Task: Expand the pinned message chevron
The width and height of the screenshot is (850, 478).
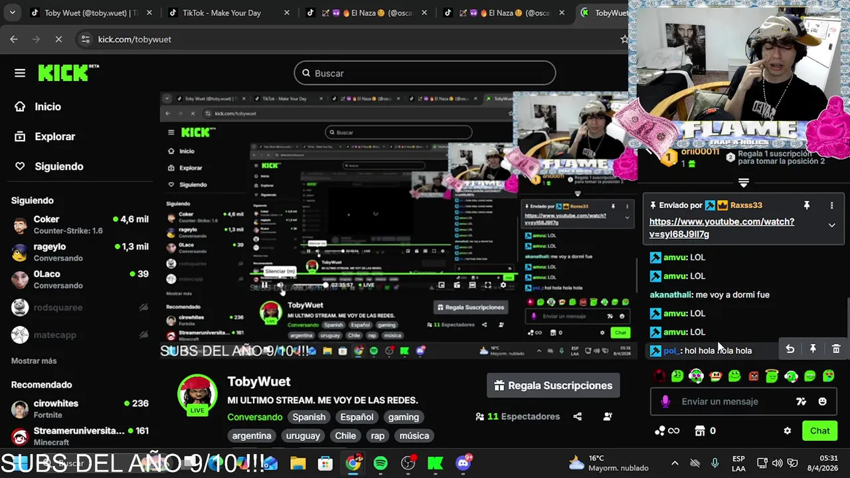Action: tap(831, 225)
